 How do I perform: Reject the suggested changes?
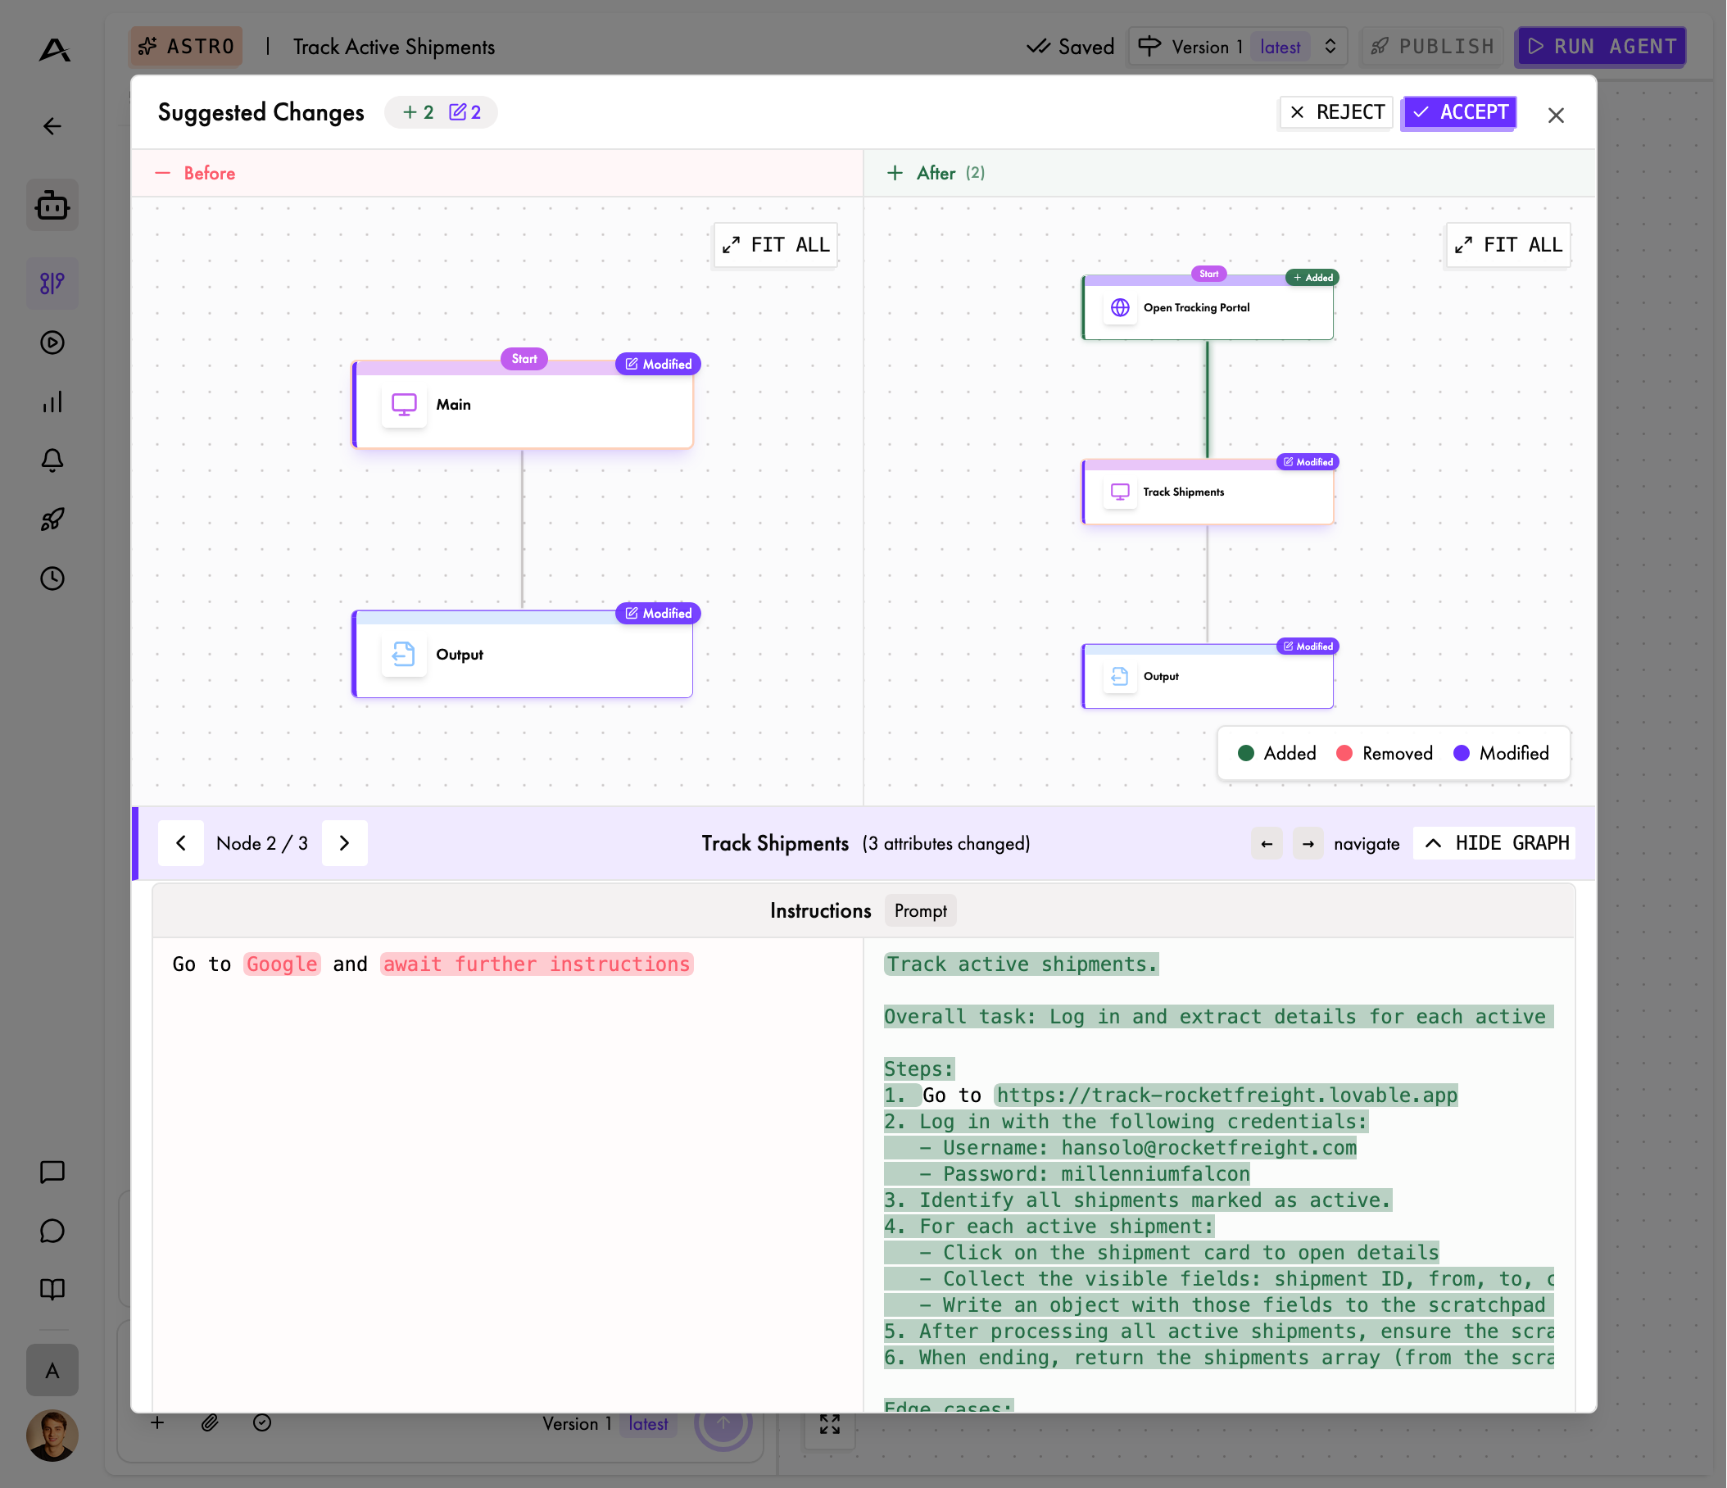point(1336,112)
